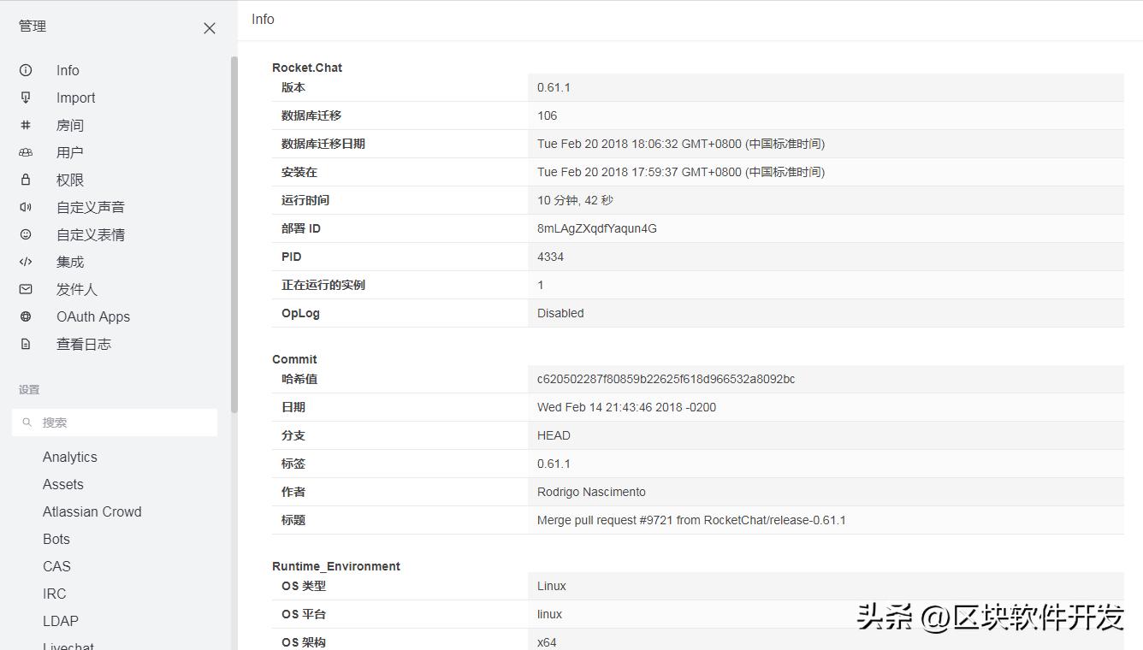This screenshot has height=650, width=1143.
Task: Click author Rodrigo Nascimento
Action: [591, 492]
